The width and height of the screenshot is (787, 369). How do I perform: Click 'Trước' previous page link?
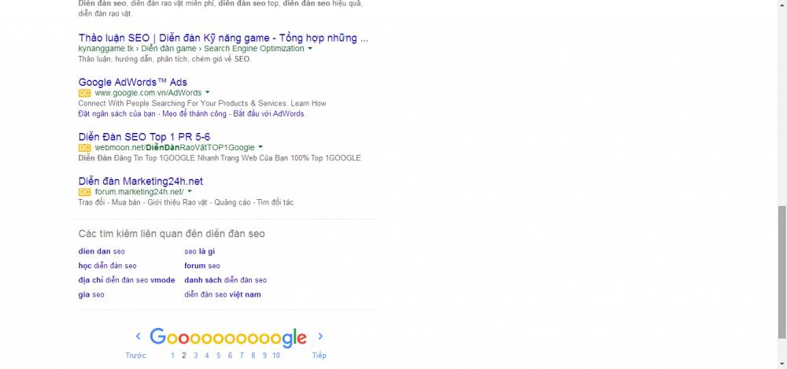tap(135, 356)
